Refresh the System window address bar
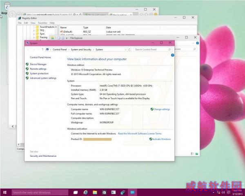The width and height of the screenshot is (245, 196). tap(129, 49)
